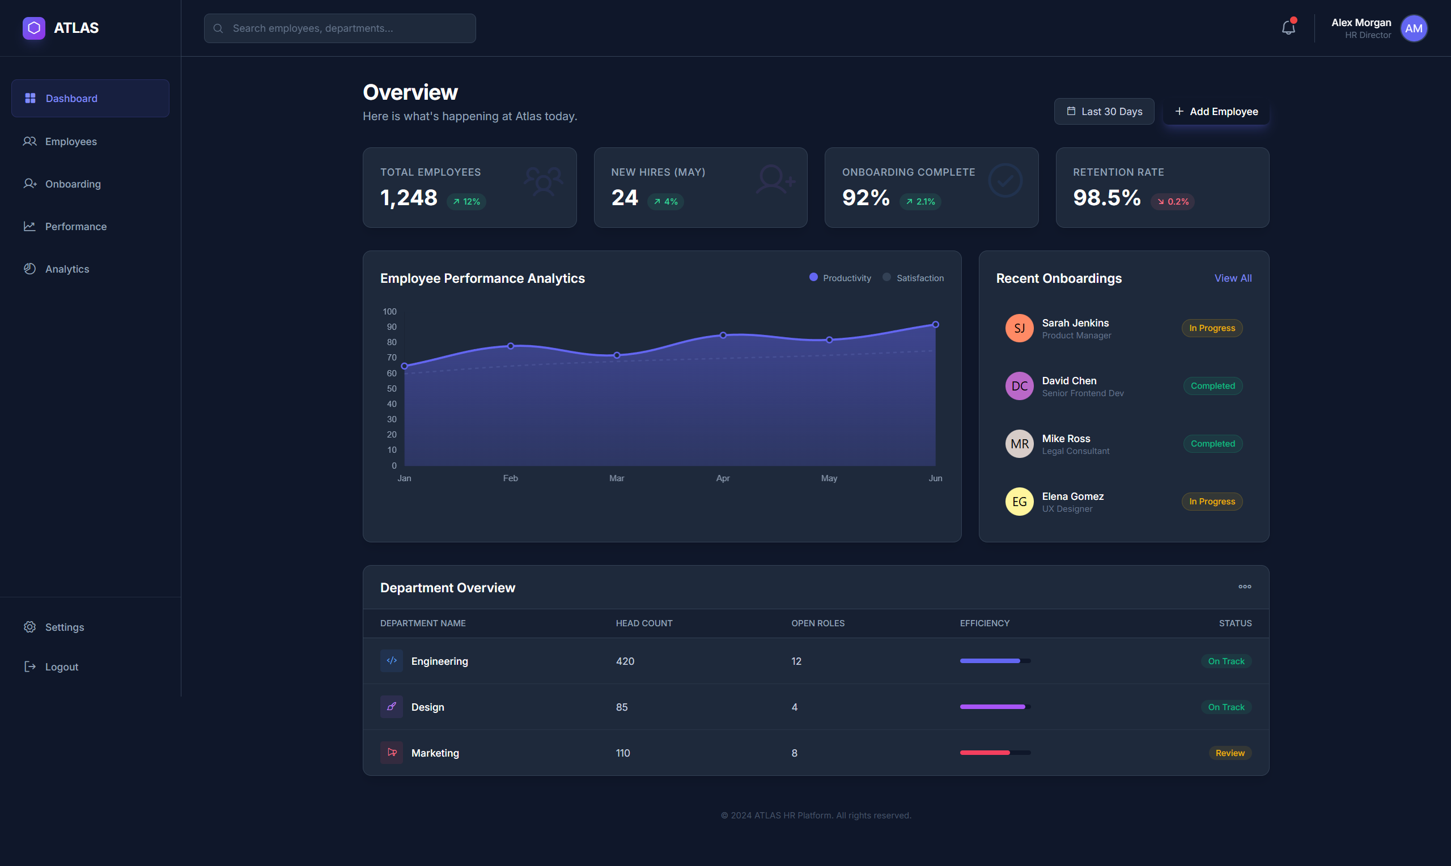Toggle Sarah Jenkins In Progress status badge
1451x866 pixels.
(x=1212, y=328)
